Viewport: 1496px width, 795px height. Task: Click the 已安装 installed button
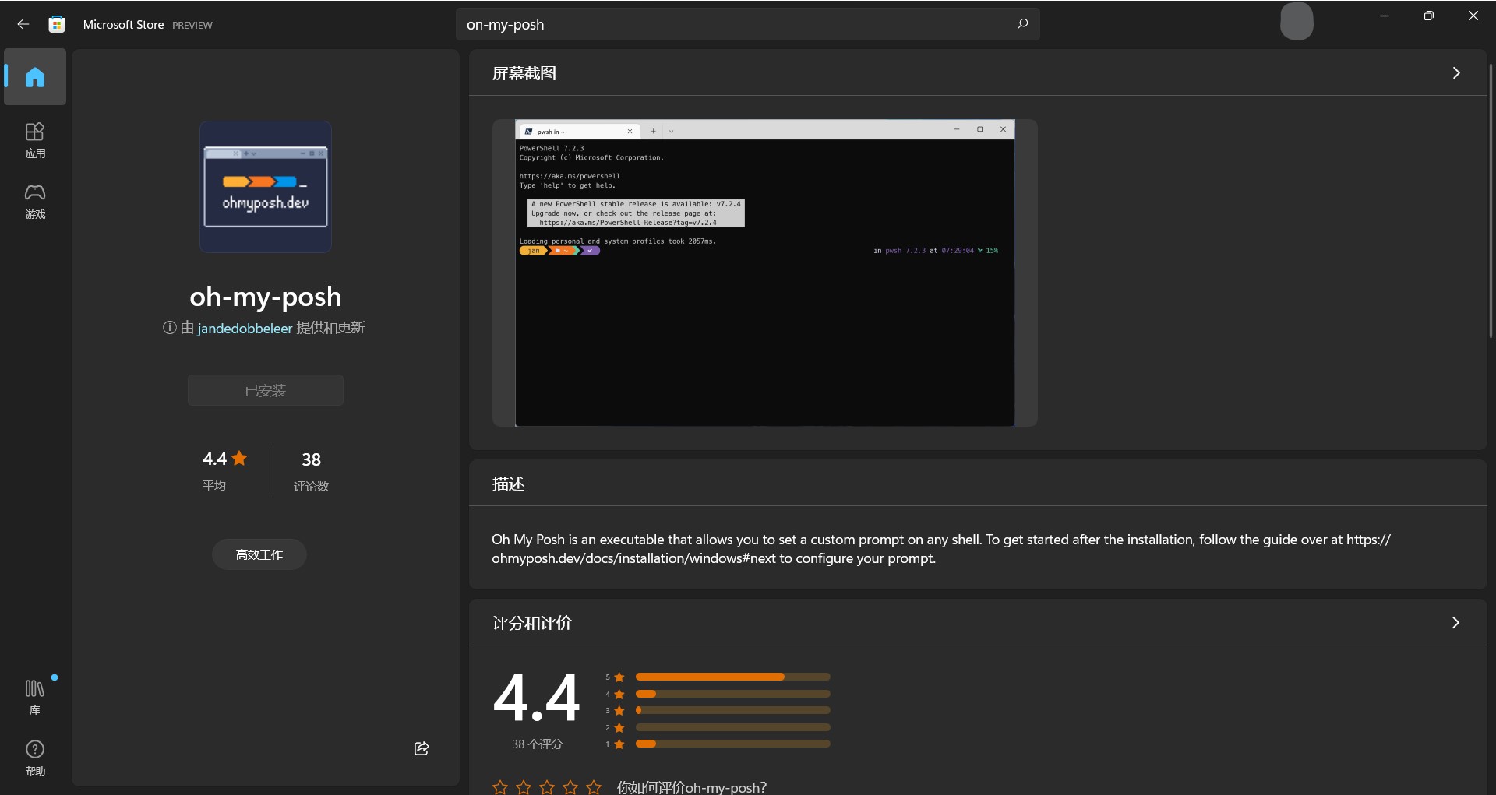click(265, 390)
